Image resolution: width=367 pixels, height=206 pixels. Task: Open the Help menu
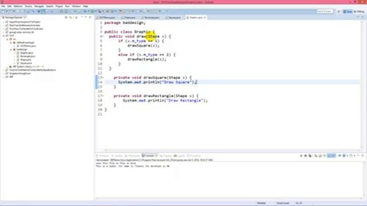[85, 6]
